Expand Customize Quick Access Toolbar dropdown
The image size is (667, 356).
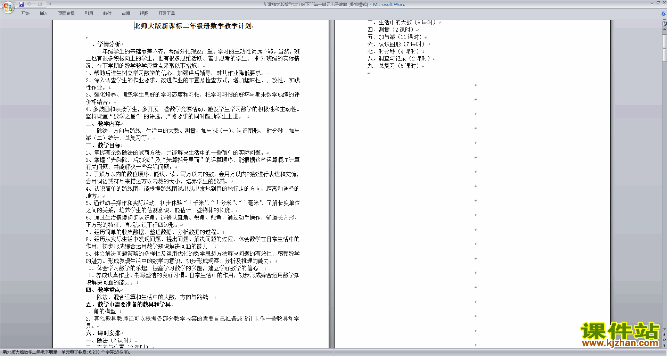click(x=50, y=4)
